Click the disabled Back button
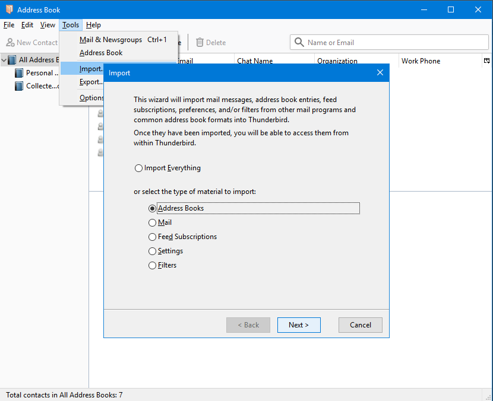This screenshot has width=493, height=401. pyautogui.click(x=248, y=324)
